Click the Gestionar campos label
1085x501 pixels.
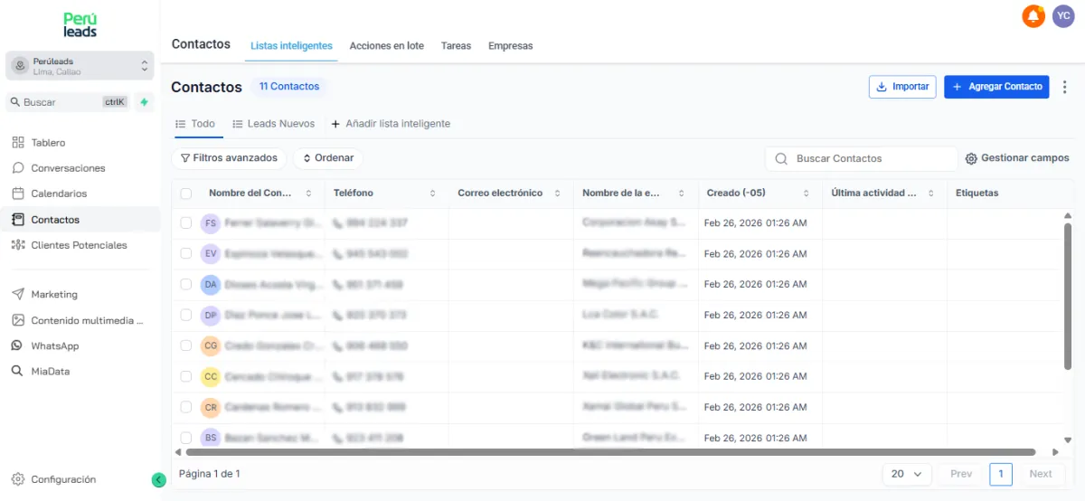click(x=1025, y=158)
